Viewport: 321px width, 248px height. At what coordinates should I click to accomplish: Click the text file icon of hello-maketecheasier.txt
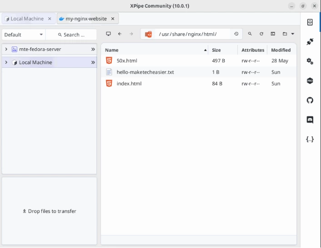tap(109, 72)
